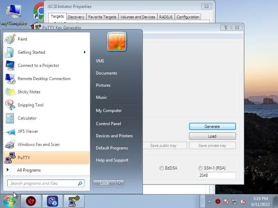The width and height of the screenshot is (278, 208).
Task: Open Windows Fax and Scan
Action: point(47,145)
